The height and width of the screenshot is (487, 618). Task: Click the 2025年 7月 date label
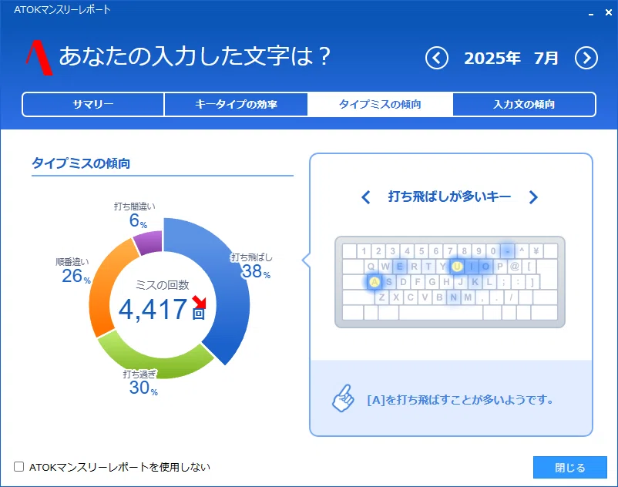(x=511, y=59)
